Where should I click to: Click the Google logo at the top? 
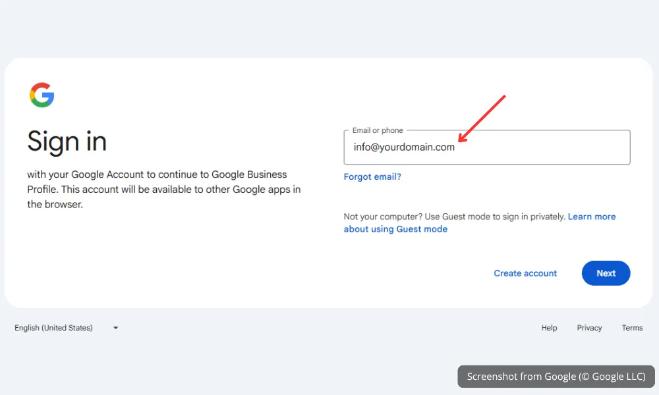(x=41, y=95)
